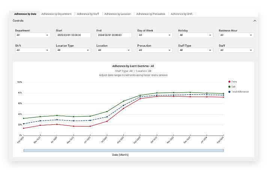Click the End date input field
Screen dimensions: 267x170
114,35
